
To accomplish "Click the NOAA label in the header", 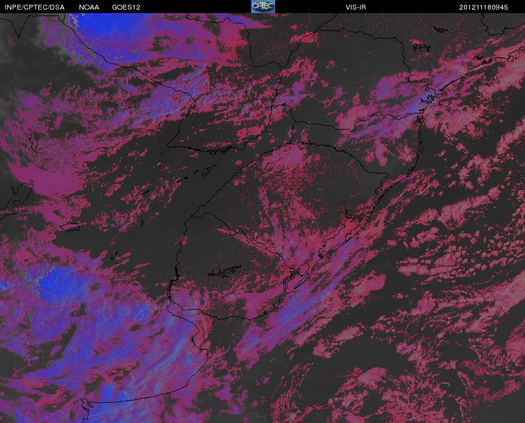I will [89, 7].
